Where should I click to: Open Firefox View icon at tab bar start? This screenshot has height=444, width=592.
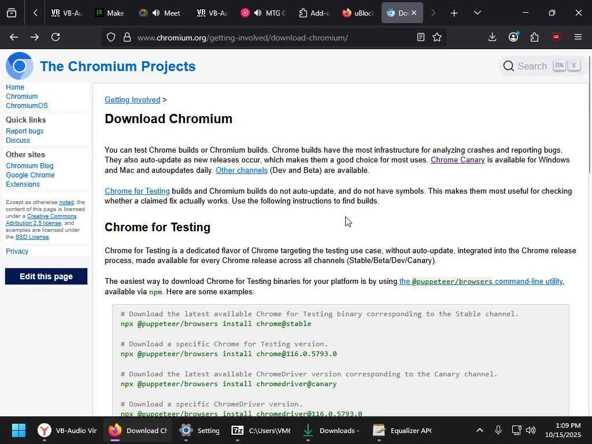click(x=12, y=13)
